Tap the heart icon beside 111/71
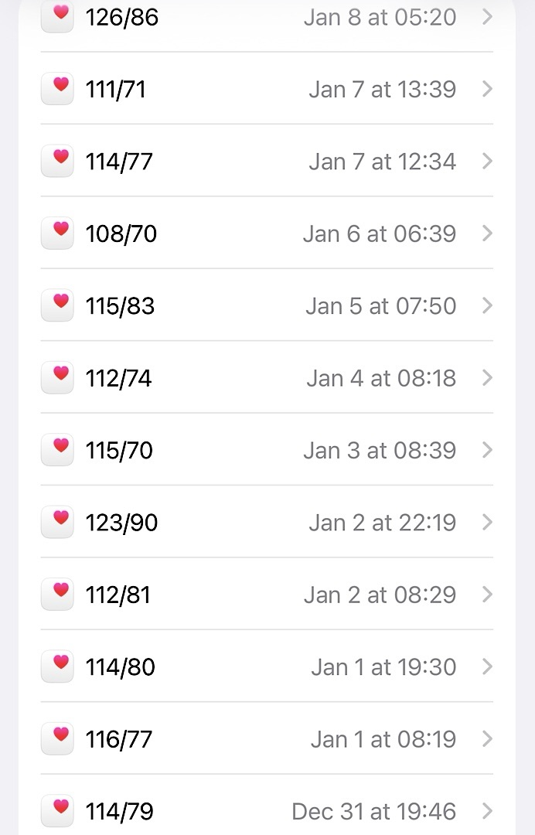Image resolution: width=535 pixels, height=835 pixels. (57, 89)
